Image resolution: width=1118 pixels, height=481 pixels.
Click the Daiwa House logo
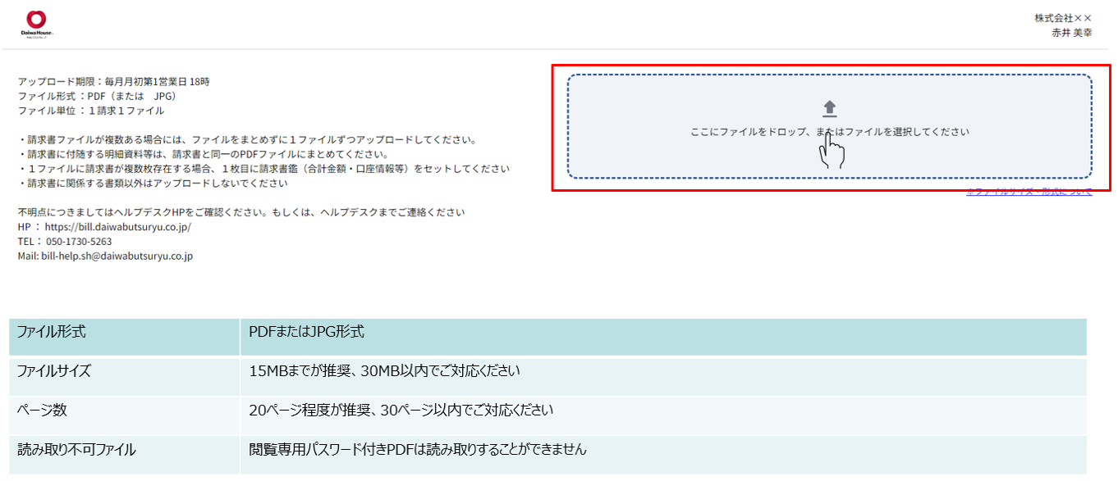click(x=36, y=25)
